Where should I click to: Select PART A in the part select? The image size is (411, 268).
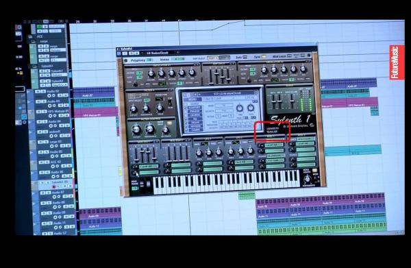coord(212,58)
